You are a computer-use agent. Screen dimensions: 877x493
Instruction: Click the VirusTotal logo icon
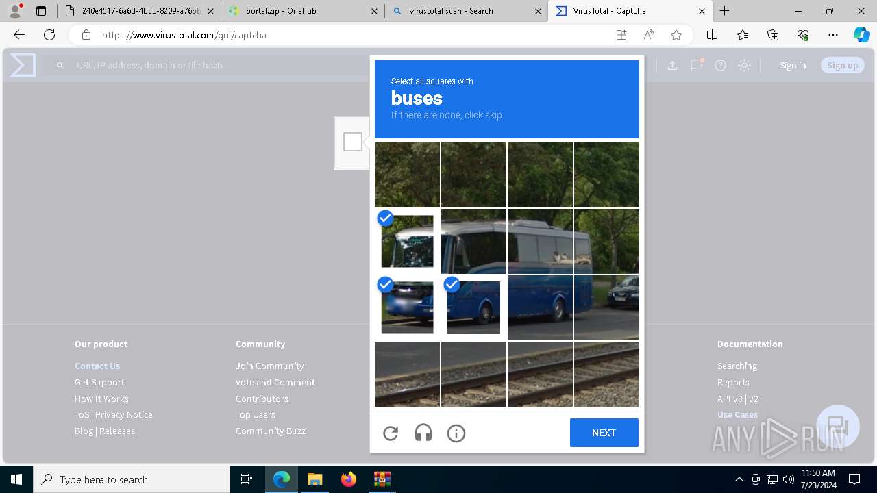pos(23,65)
